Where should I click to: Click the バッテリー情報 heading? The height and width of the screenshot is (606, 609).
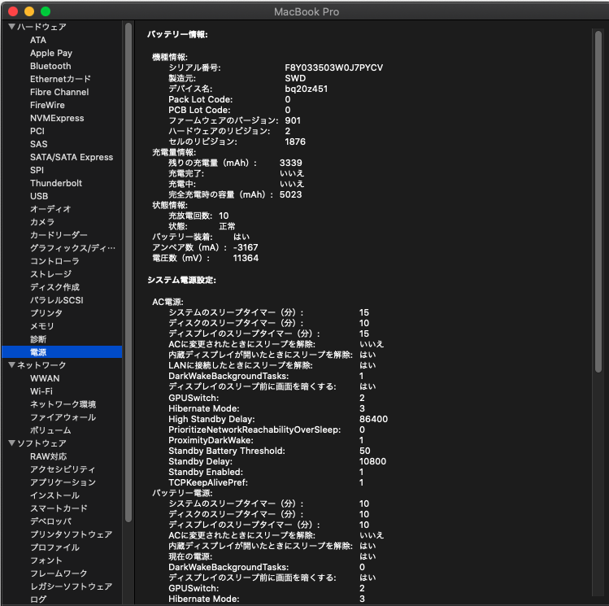[177, 35]
